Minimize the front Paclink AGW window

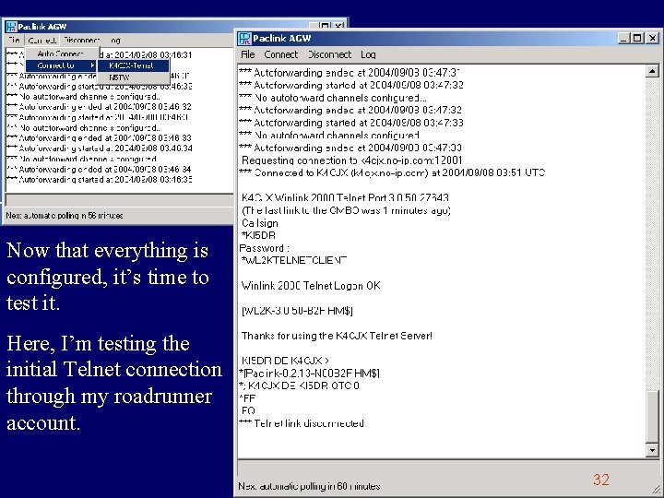pyautogui.click(x=623, y=38)
